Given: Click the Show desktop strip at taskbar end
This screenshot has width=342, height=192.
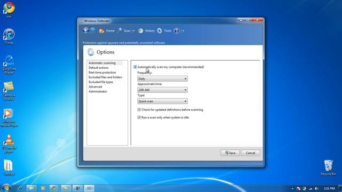Looking at the screenshot, I should tap(340, 188).
